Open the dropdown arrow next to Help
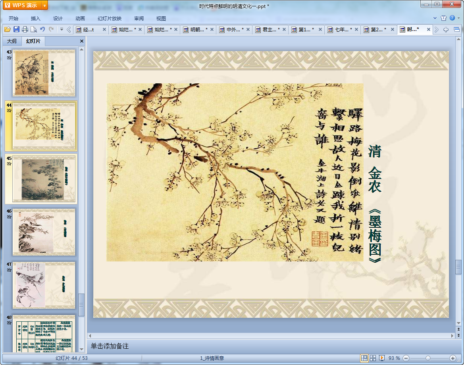Viewport: 464px width, 365px height. (x=459, y=18)
